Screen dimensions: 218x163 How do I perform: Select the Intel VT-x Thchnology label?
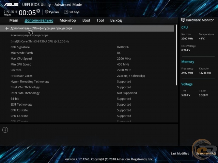pos(25,87)
